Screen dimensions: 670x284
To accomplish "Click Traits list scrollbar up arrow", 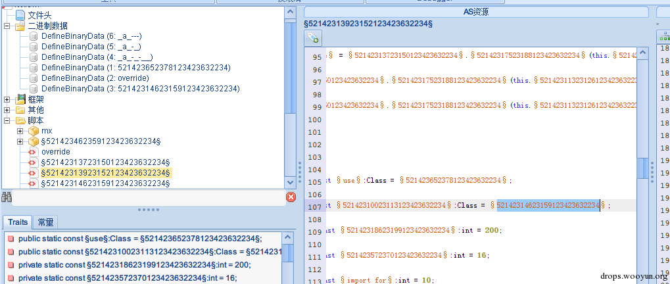I will tap(287, 238).
